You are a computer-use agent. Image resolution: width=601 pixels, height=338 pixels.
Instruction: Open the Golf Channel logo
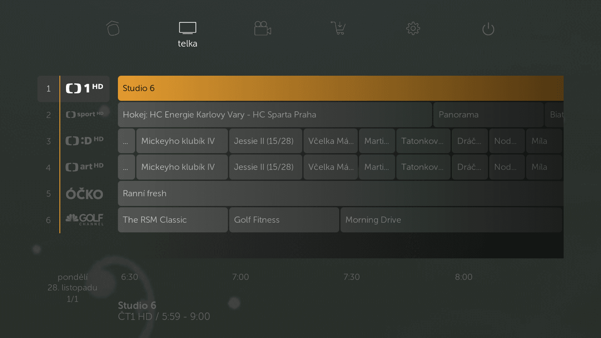[x=84, y=220]
